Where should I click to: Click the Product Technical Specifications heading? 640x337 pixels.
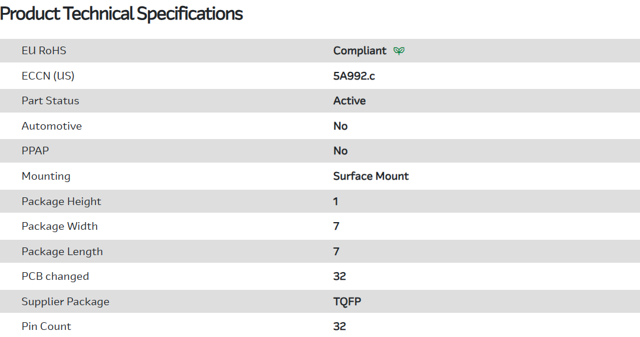122,14
